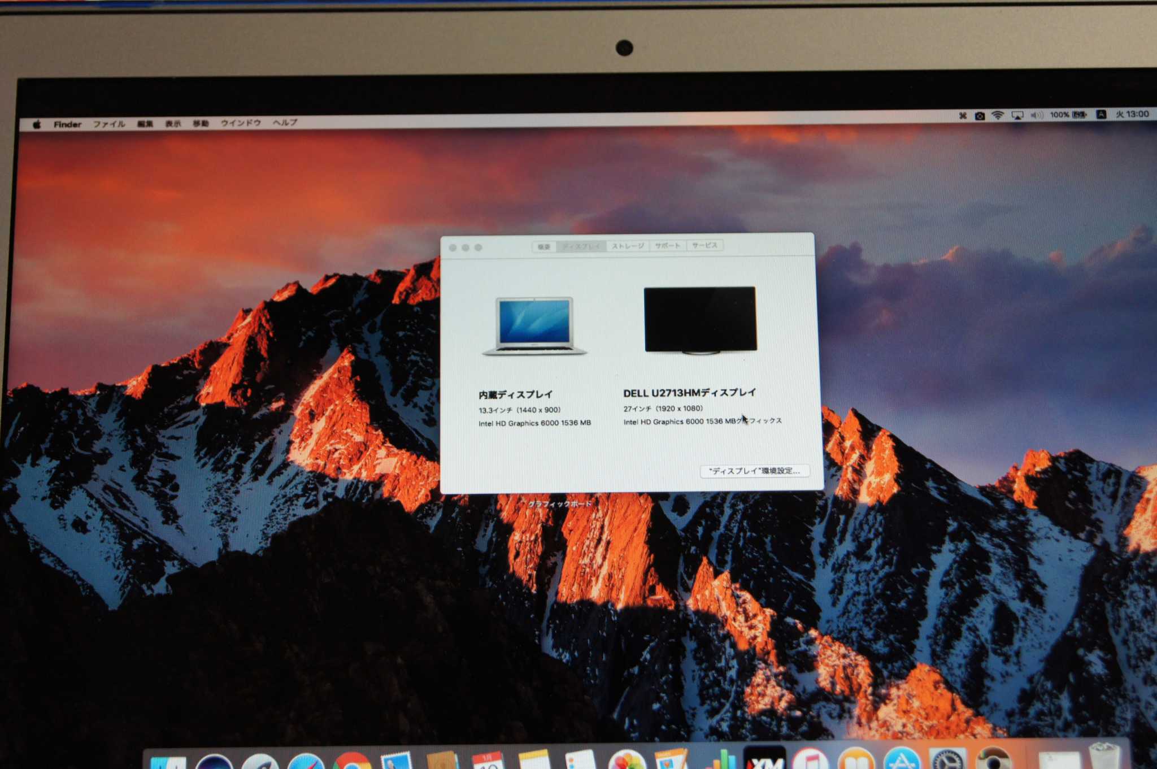Open App Store from the Dock
The height and width of the screenshot is (769, 1157).
[902, 758]
